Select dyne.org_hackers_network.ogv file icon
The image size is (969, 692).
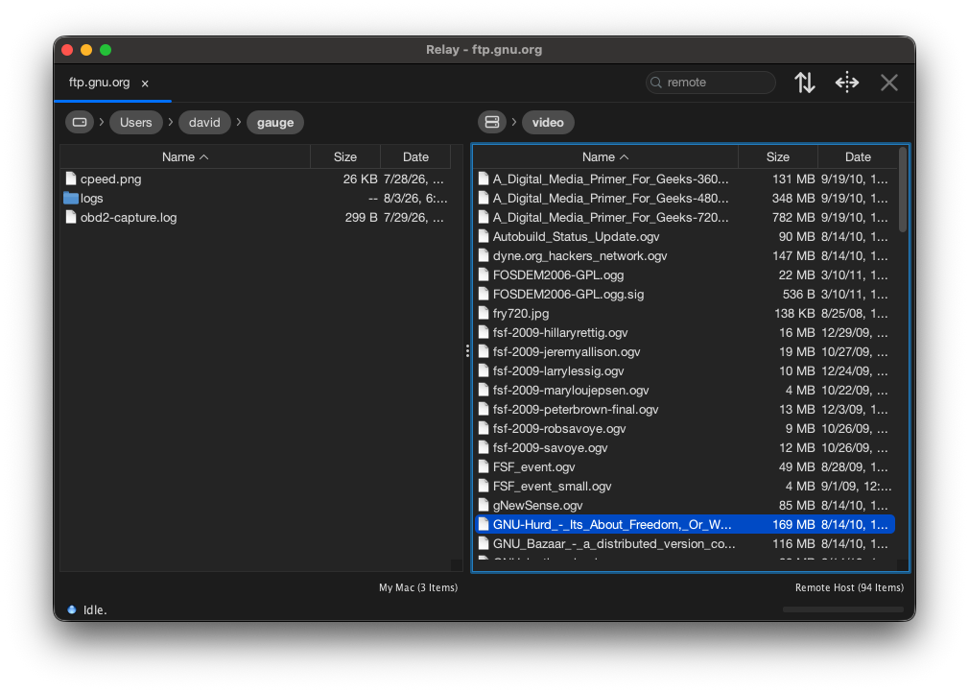pyautogui.click(x=484, y=255)
